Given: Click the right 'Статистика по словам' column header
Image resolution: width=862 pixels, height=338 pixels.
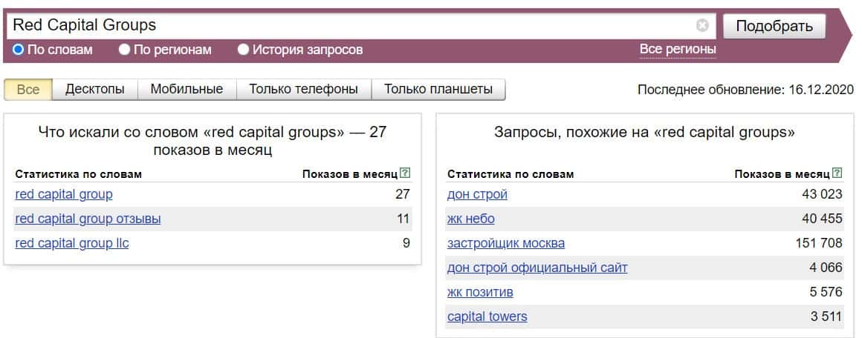Looking at the screenshot, I should pos(511,174).
